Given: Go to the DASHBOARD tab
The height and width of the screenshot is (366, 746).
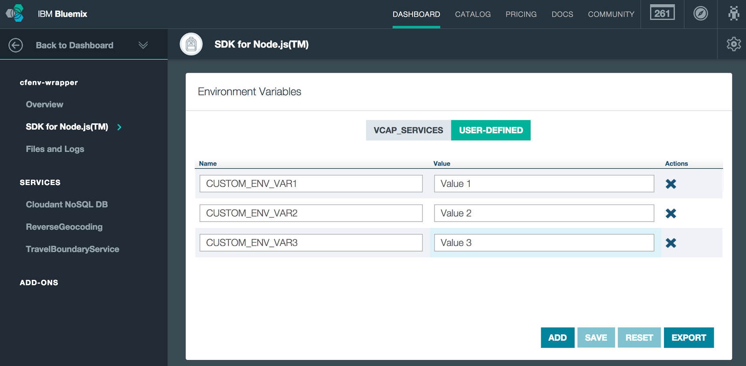Looking at the screenshot, I should point(416,14).
